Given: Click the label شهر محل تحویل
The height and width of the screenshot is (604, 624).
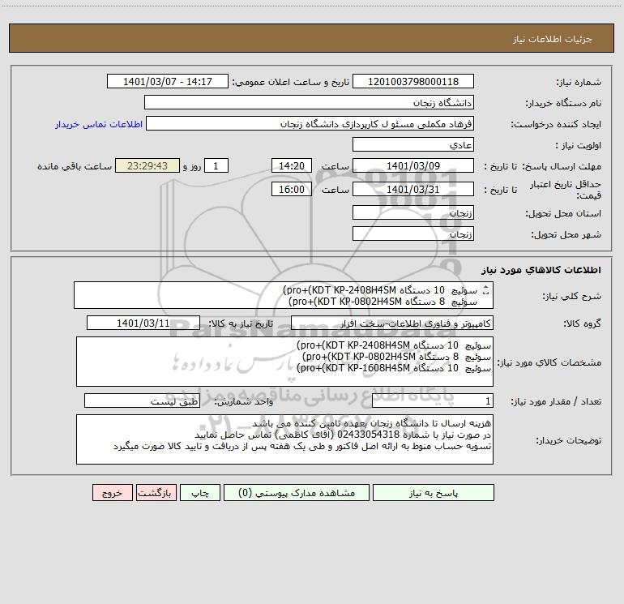Looking at the screenshot, I should pyautogui.click(x=566, y=235).
